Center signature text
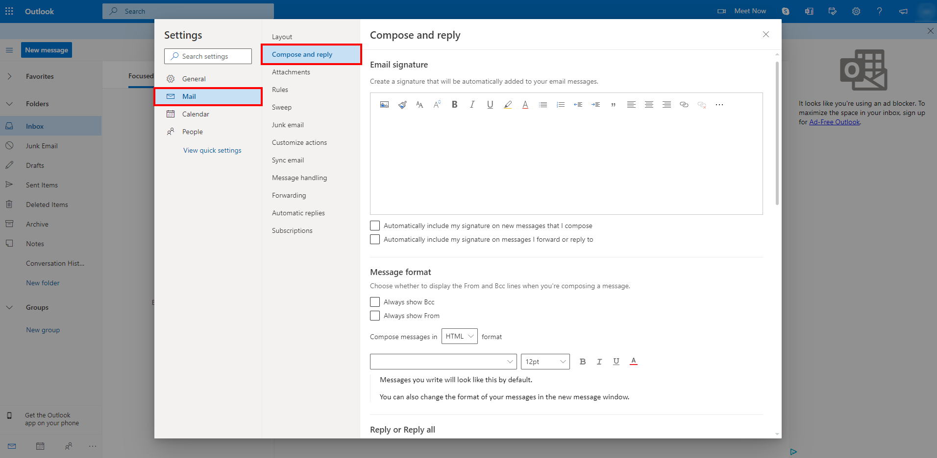This screenshot has height=458, width=937. [649, 105]
